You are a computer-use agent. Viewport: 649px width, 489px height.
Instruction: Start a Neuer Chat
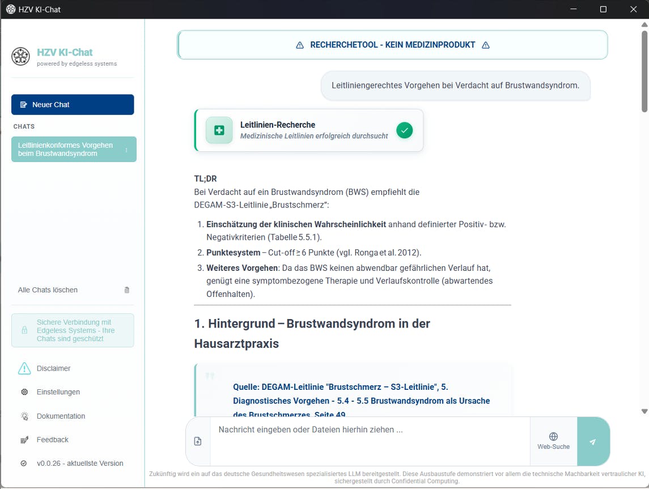click(73, 105)
